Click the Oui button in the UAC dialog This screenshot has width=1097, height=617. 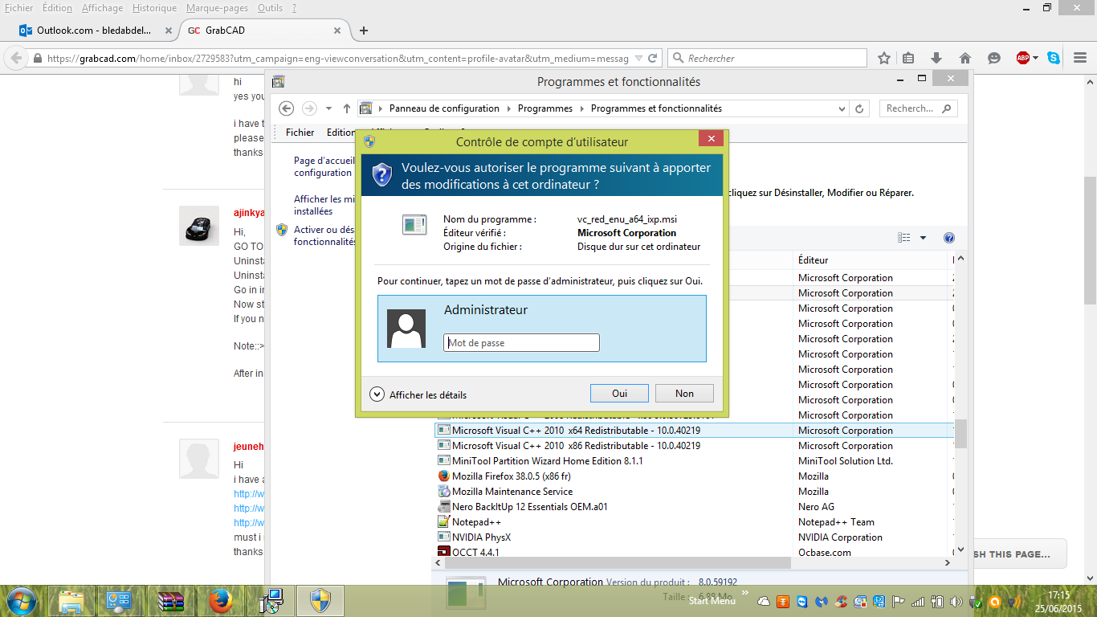click(x=619, y=393)
